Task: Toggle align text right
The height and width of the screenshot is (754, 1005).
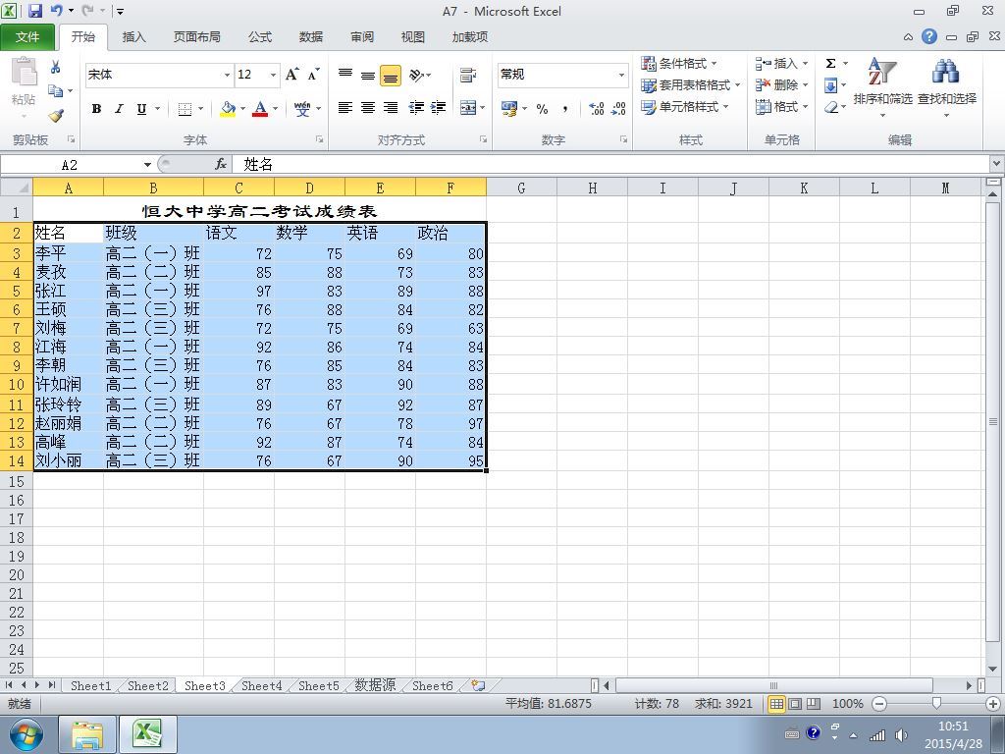Action: 391,108
